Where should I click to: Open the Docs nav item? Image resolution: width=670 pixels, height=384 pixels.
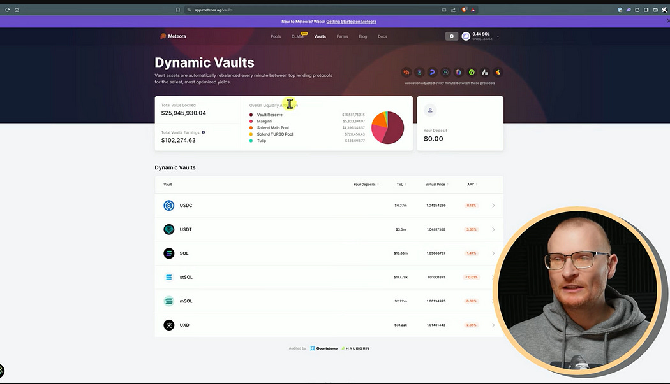pyautogui.click(x=382, y=36)
